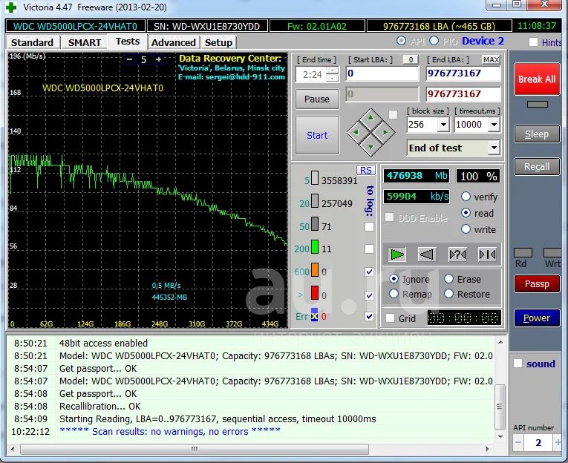Click the green cross Victoria app icon
This screenshot has height=463, width=568.
tap(11, 7)
